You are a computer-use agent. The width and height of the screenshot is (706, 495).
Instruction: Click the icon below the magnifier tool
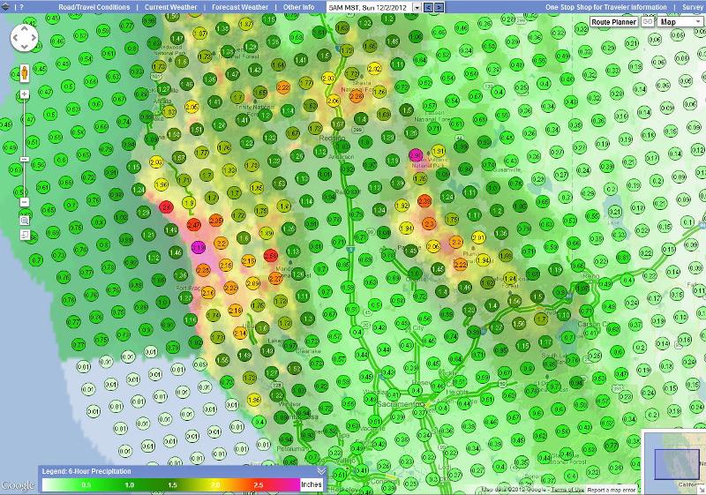coord(24,236)
